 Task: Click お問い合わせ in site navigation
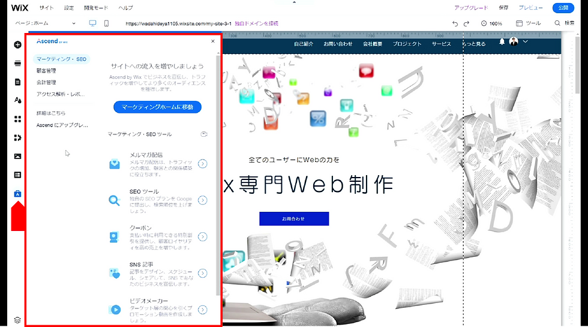[338, 44]
